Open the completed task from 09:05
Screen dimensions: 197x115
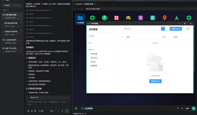[12, 50]
